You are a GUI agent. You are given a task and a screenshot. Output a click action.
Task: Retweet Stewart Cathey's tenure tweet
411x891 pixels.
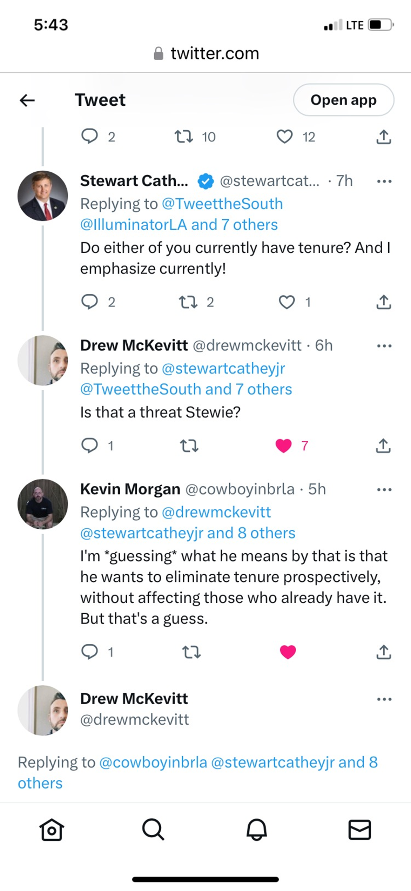click(188, 302)
